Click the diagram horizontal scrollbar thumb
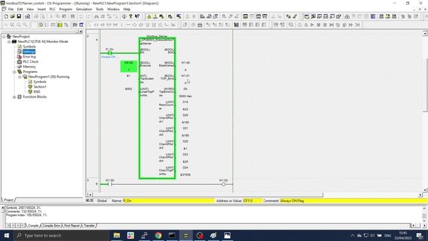 click(x=208, y=195)
